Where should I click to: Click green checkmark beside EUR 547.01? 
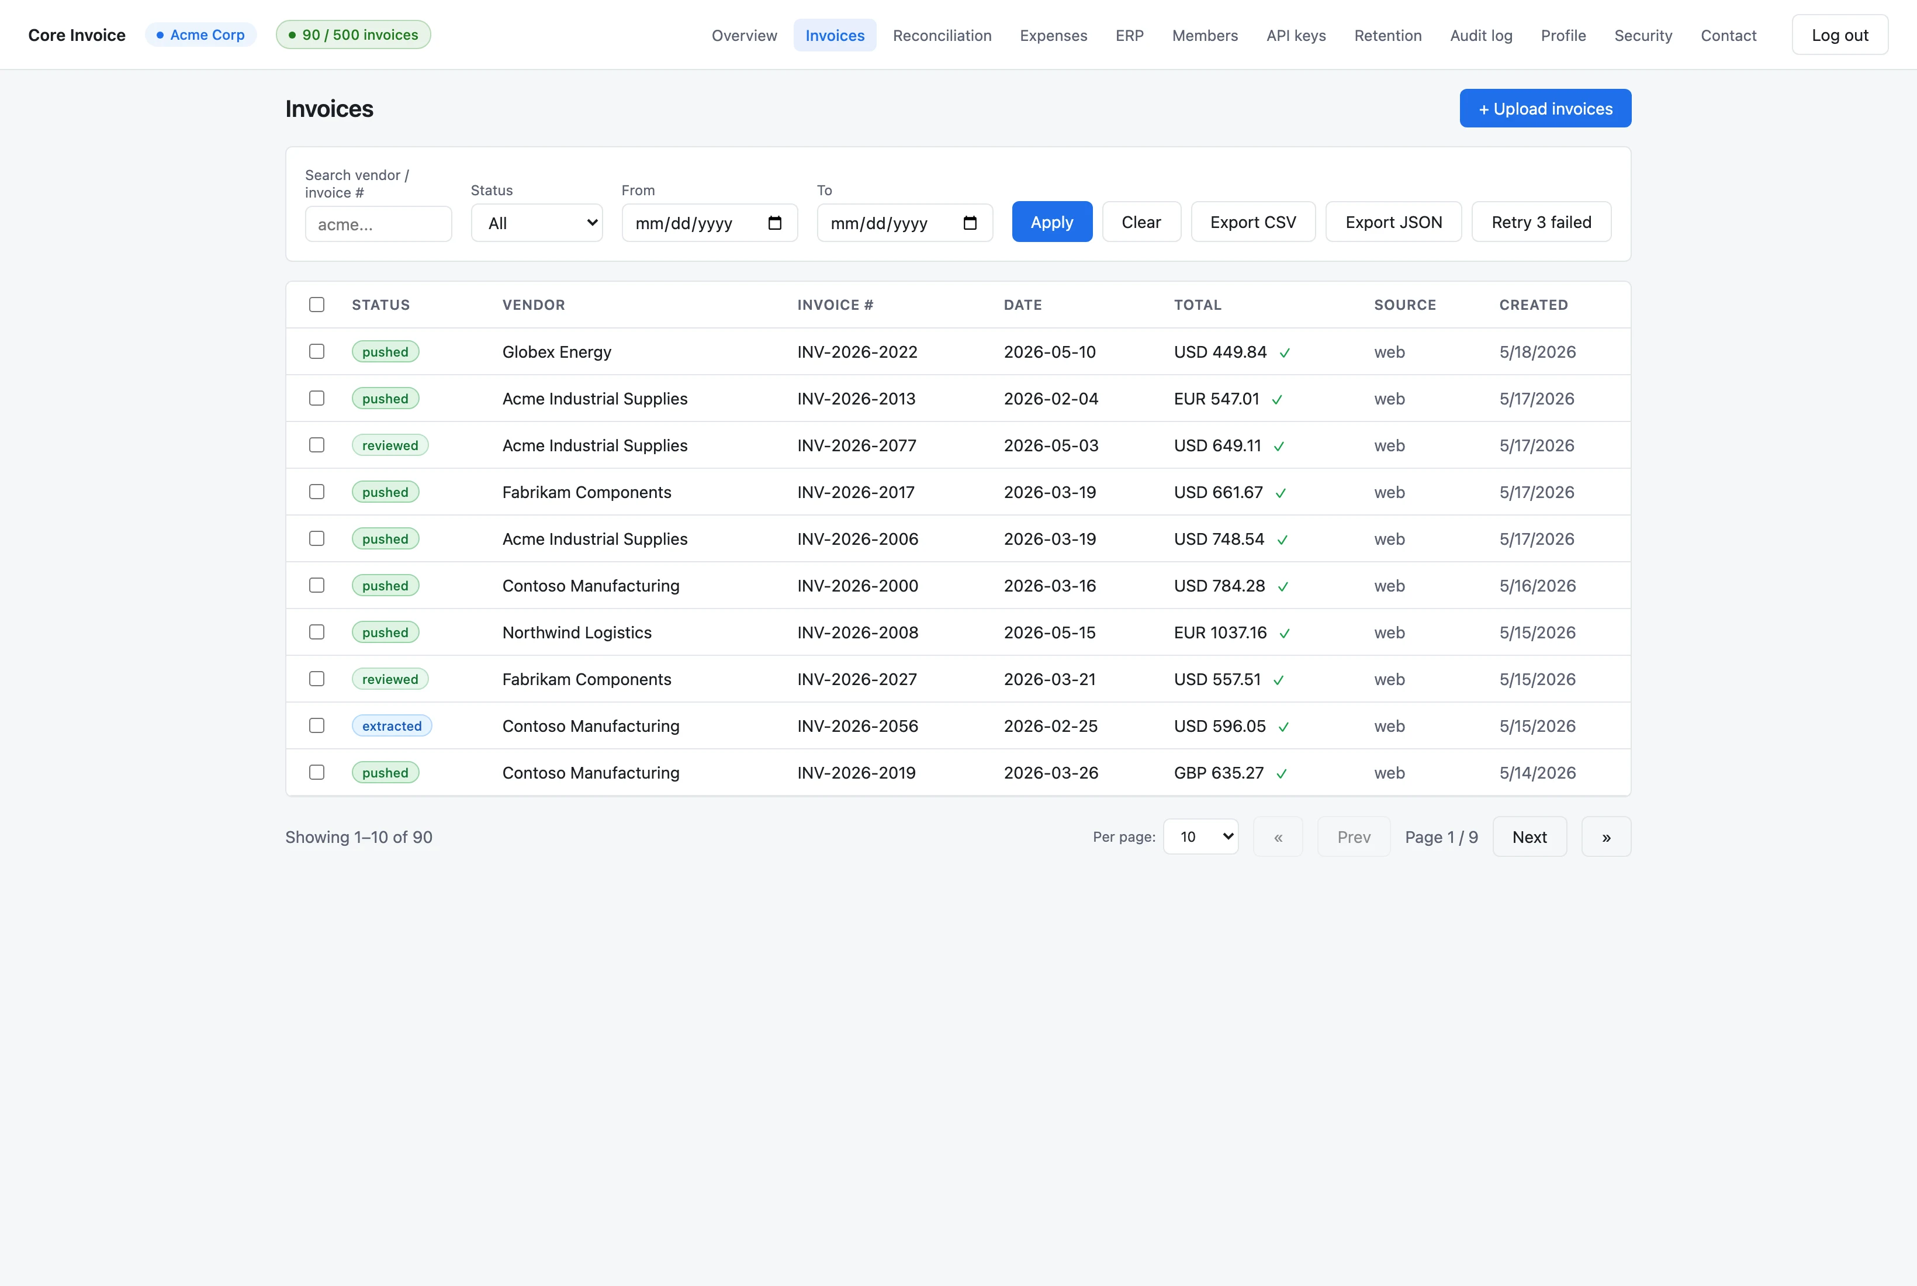(x=1276, y=399)
